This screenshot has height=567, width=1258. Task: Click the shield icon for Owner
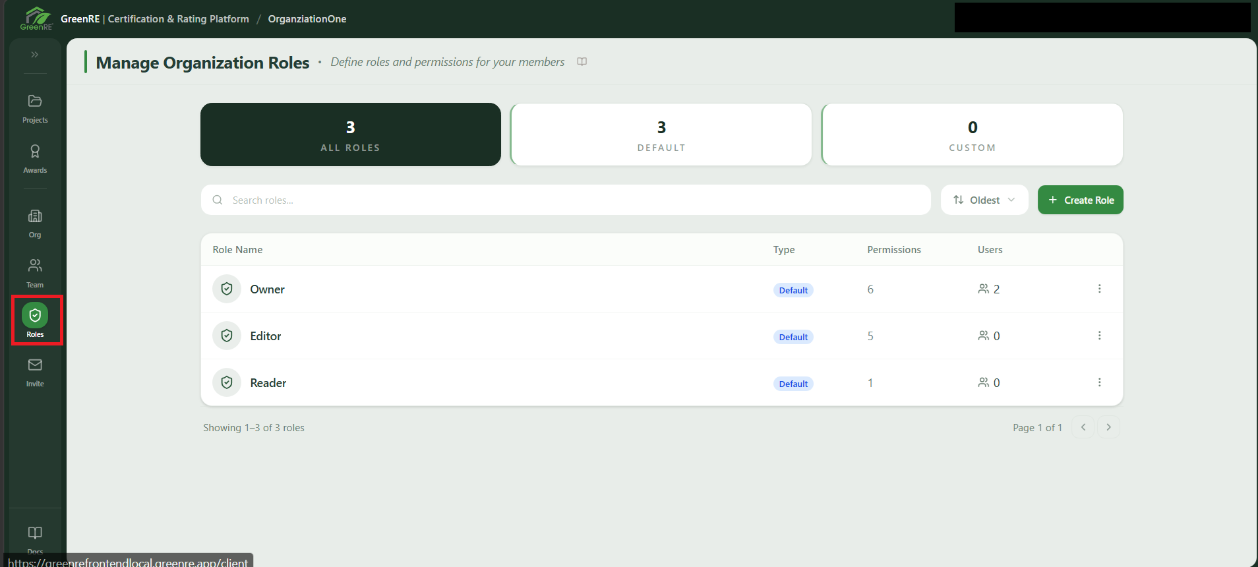(227, 289)
